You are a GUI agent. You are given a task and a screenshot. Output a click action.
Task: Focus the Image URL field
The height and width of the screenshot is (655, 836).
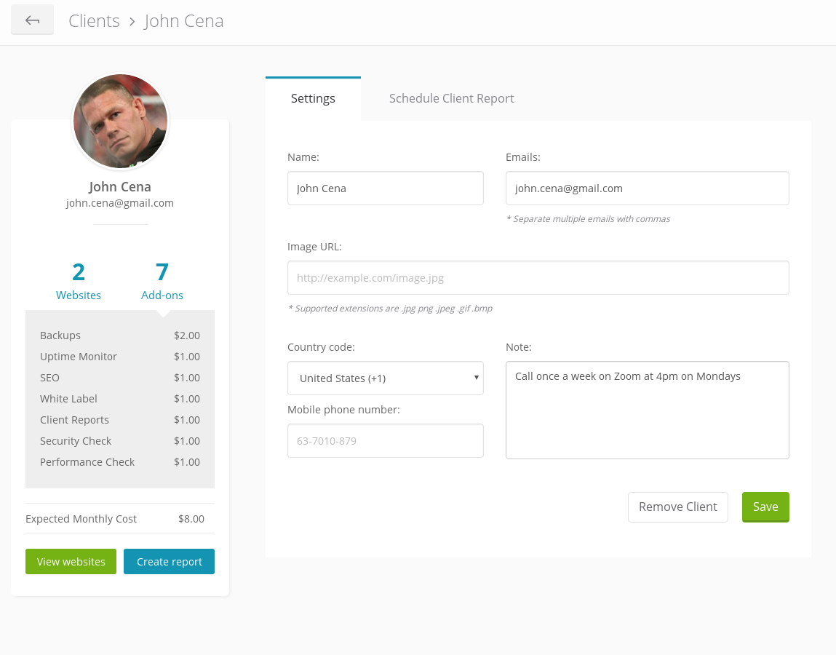(538, 278)
